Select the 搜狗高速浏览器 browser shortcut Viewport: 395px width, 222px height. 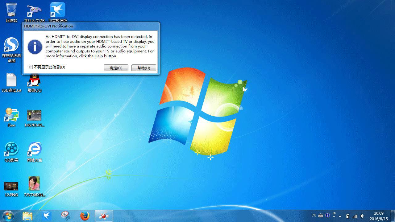(11, 50)
